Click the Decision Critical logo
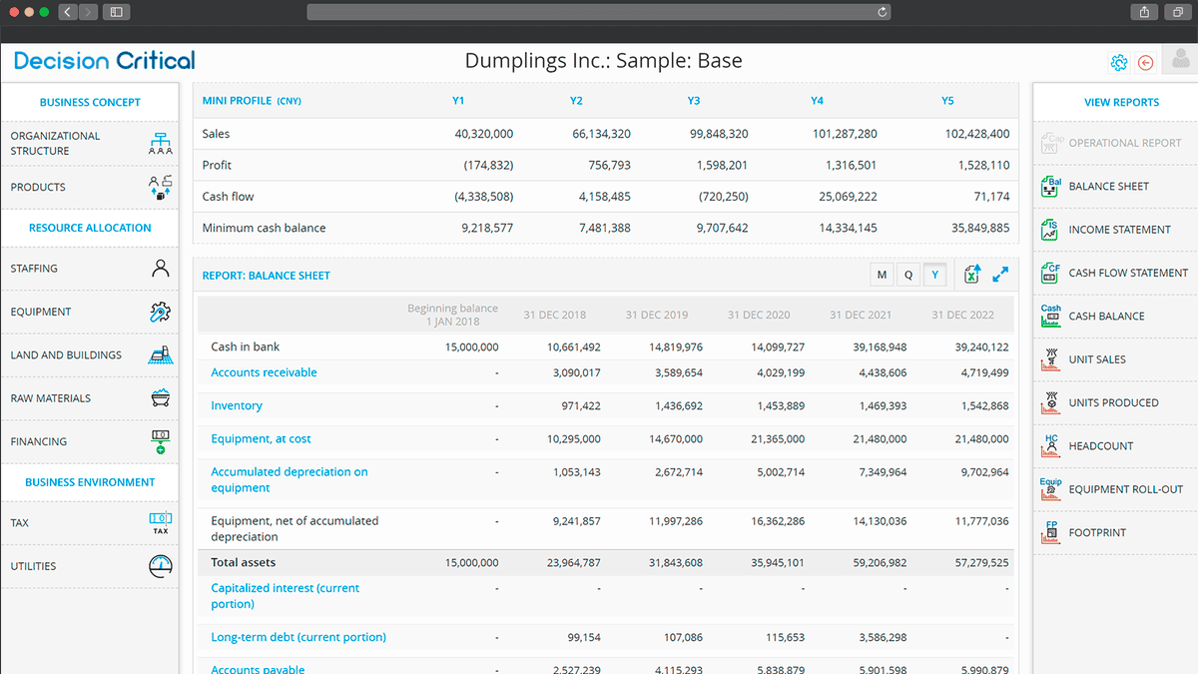Screen dimensions: 1198x674 tap(105, 61)
